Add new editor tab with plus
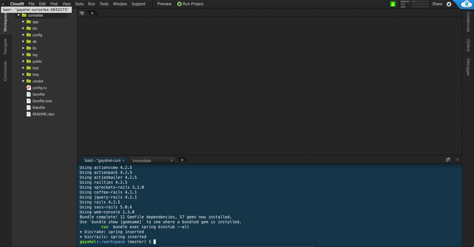The width and height of the screenshot is (474, 247). tap(92, 13)
